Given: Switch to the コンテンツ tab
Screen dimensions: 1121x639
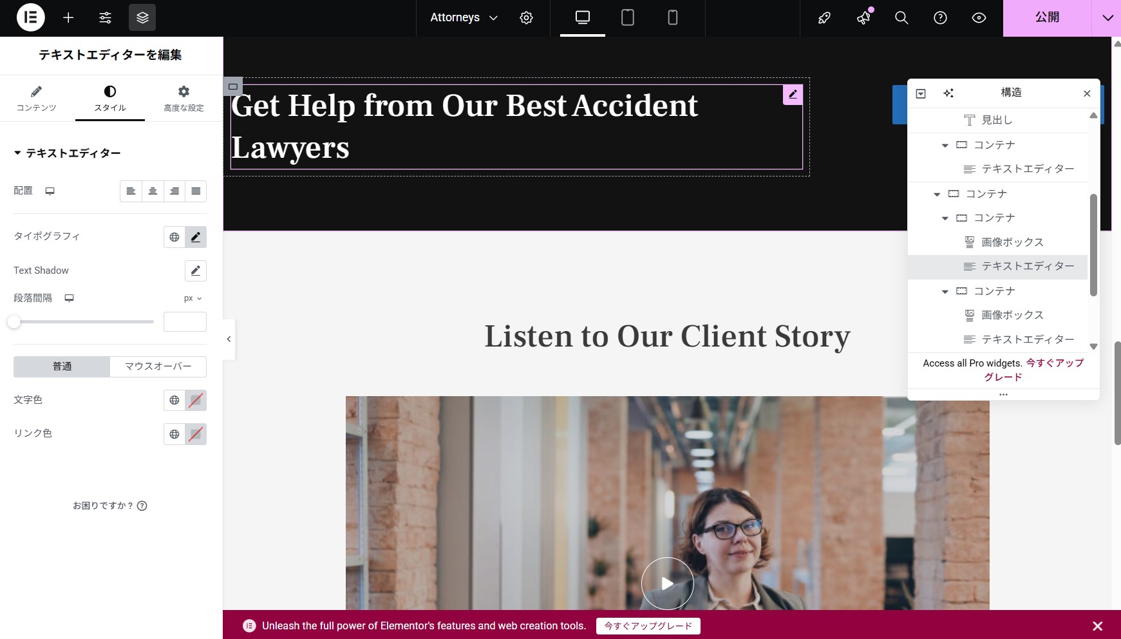Looking at the screenshot, I should pos(37,99).
